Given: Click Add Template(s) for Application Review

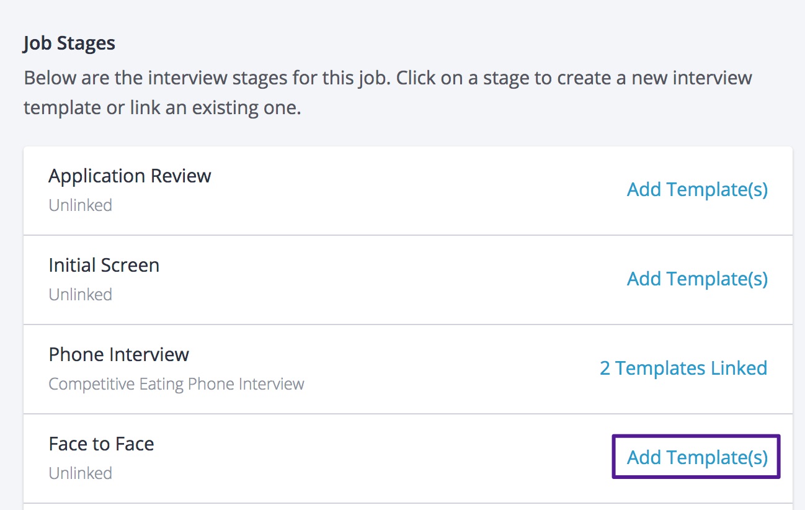Looking at the screenshot, I should tap(697, 189).
